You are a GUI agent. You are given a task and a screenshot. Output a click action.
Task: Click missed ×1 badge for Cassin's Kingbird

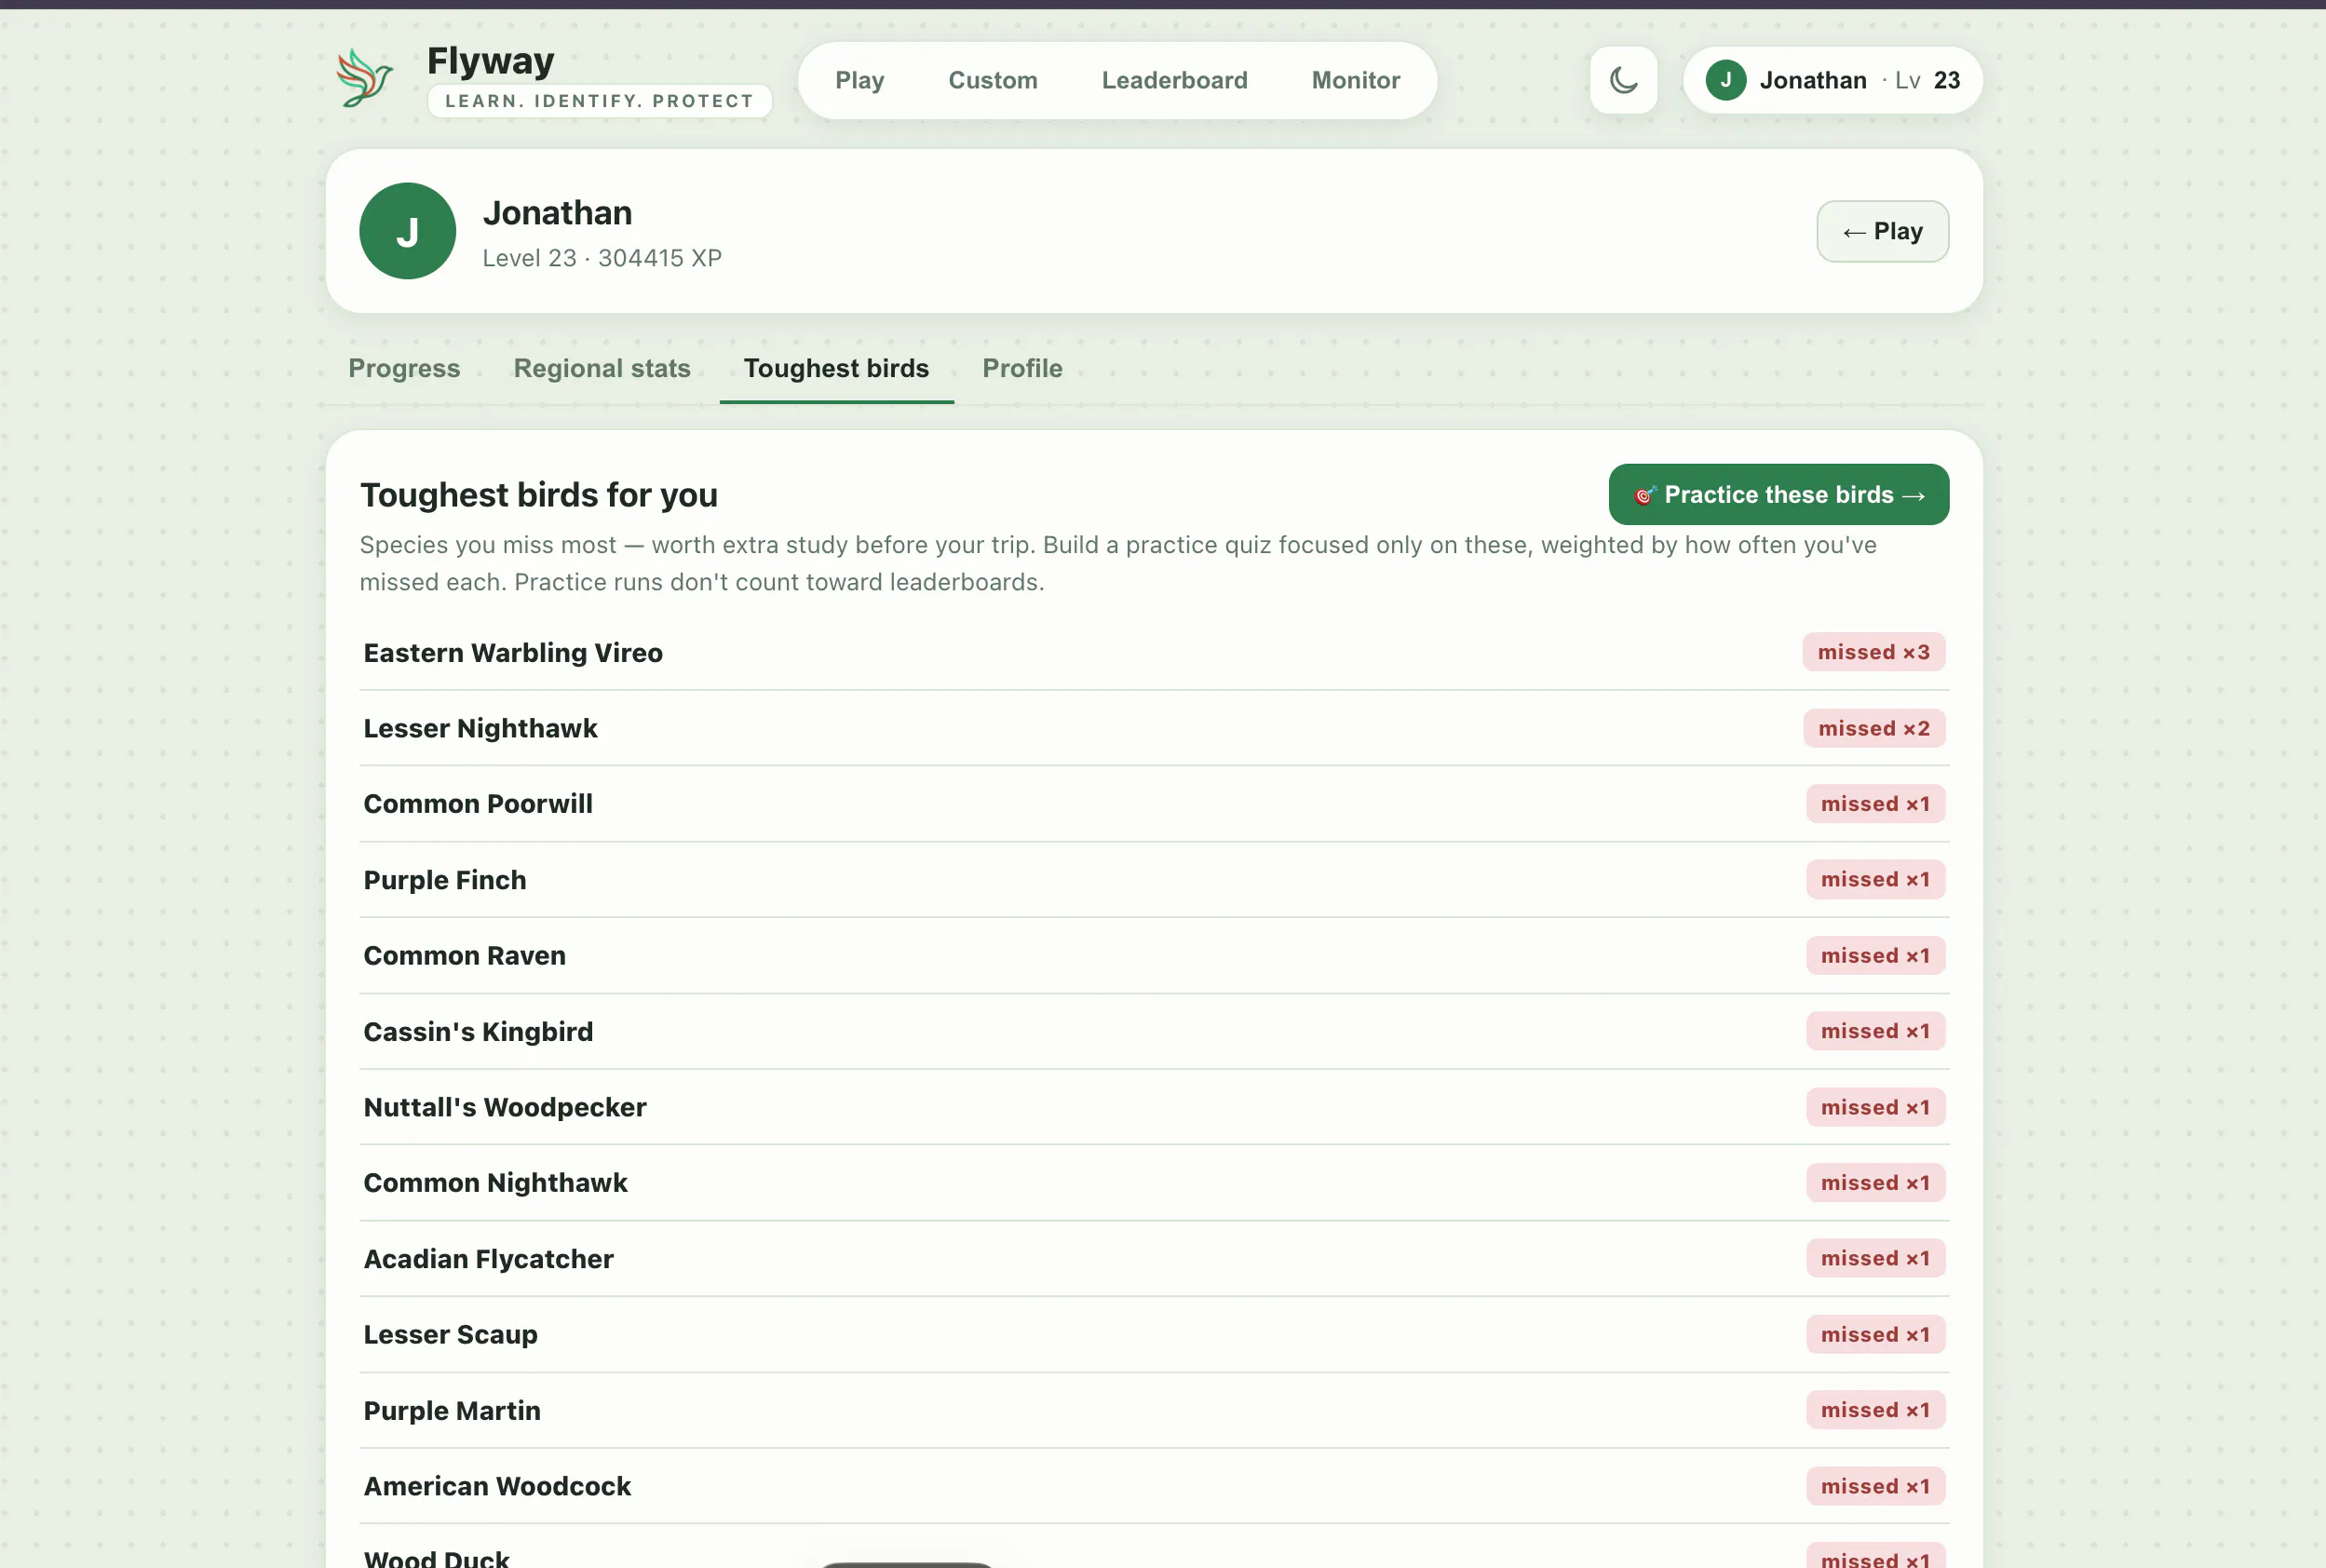pos(1875,1031)
